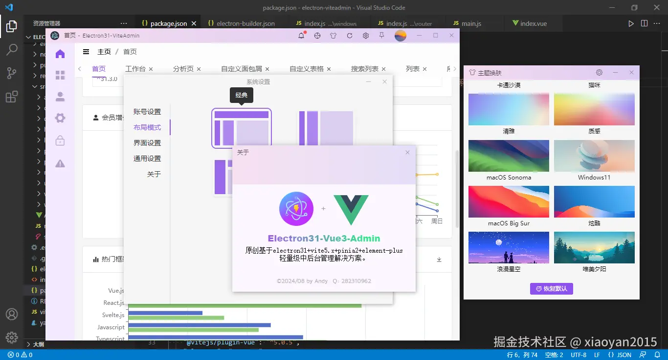
Task: Pin the admin window using the pin icon
Action: (381, 36)
